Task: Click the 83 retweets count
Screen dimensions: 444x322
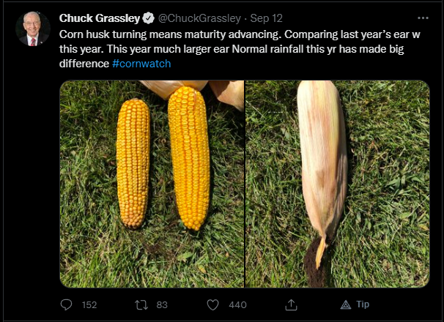Action: [x=162, y=304]
